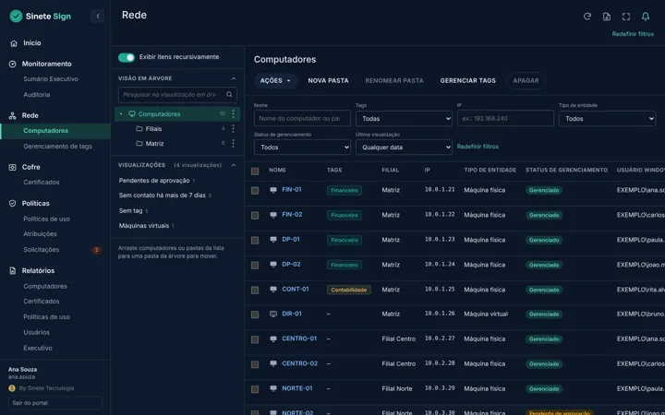Check the FIN-01 row checkbox
The height and width of the screenshot is (415, 665).
(255, 191)
